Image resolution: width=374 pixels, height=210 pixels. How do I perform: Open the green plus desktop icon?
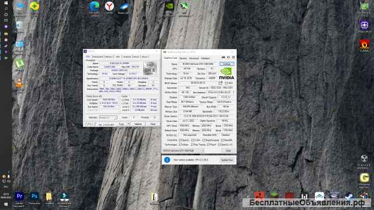click(x=34, y=6)
